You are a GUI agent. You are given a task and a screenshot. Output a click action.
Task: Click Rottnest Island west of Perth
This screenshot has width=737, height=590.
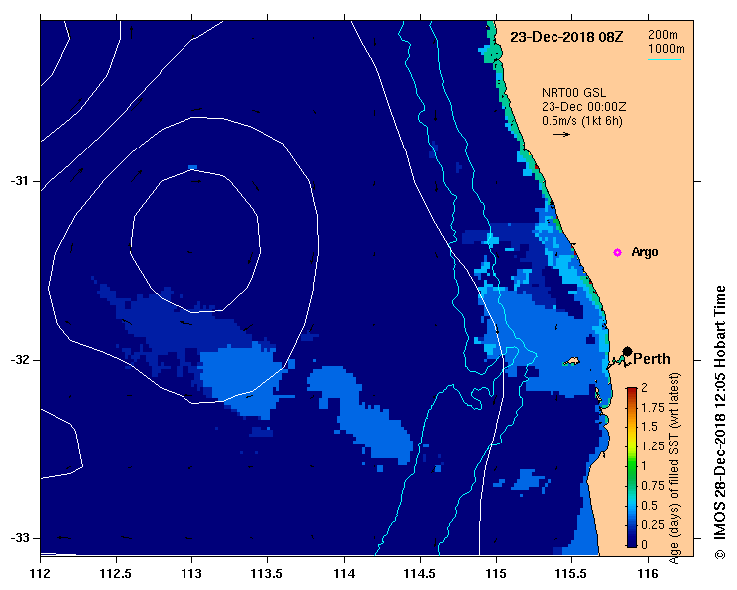tap(571, 361)
